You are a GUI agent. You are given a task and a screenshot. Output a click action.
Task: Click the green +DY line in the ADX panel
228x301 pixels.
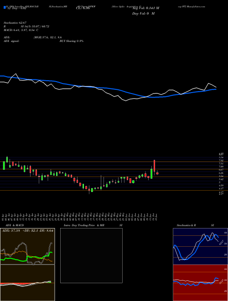click(26, 257)
